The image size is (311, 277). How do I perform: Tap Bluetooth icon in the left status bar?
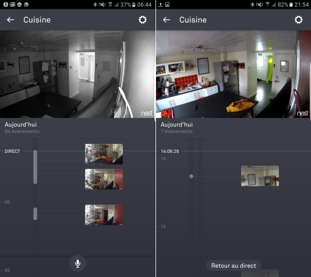pos(95,4)
